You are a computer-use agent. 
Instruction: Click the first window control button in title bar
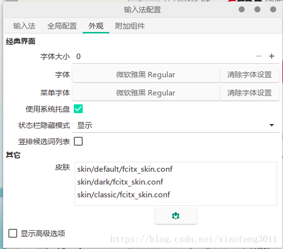(242, 9)
